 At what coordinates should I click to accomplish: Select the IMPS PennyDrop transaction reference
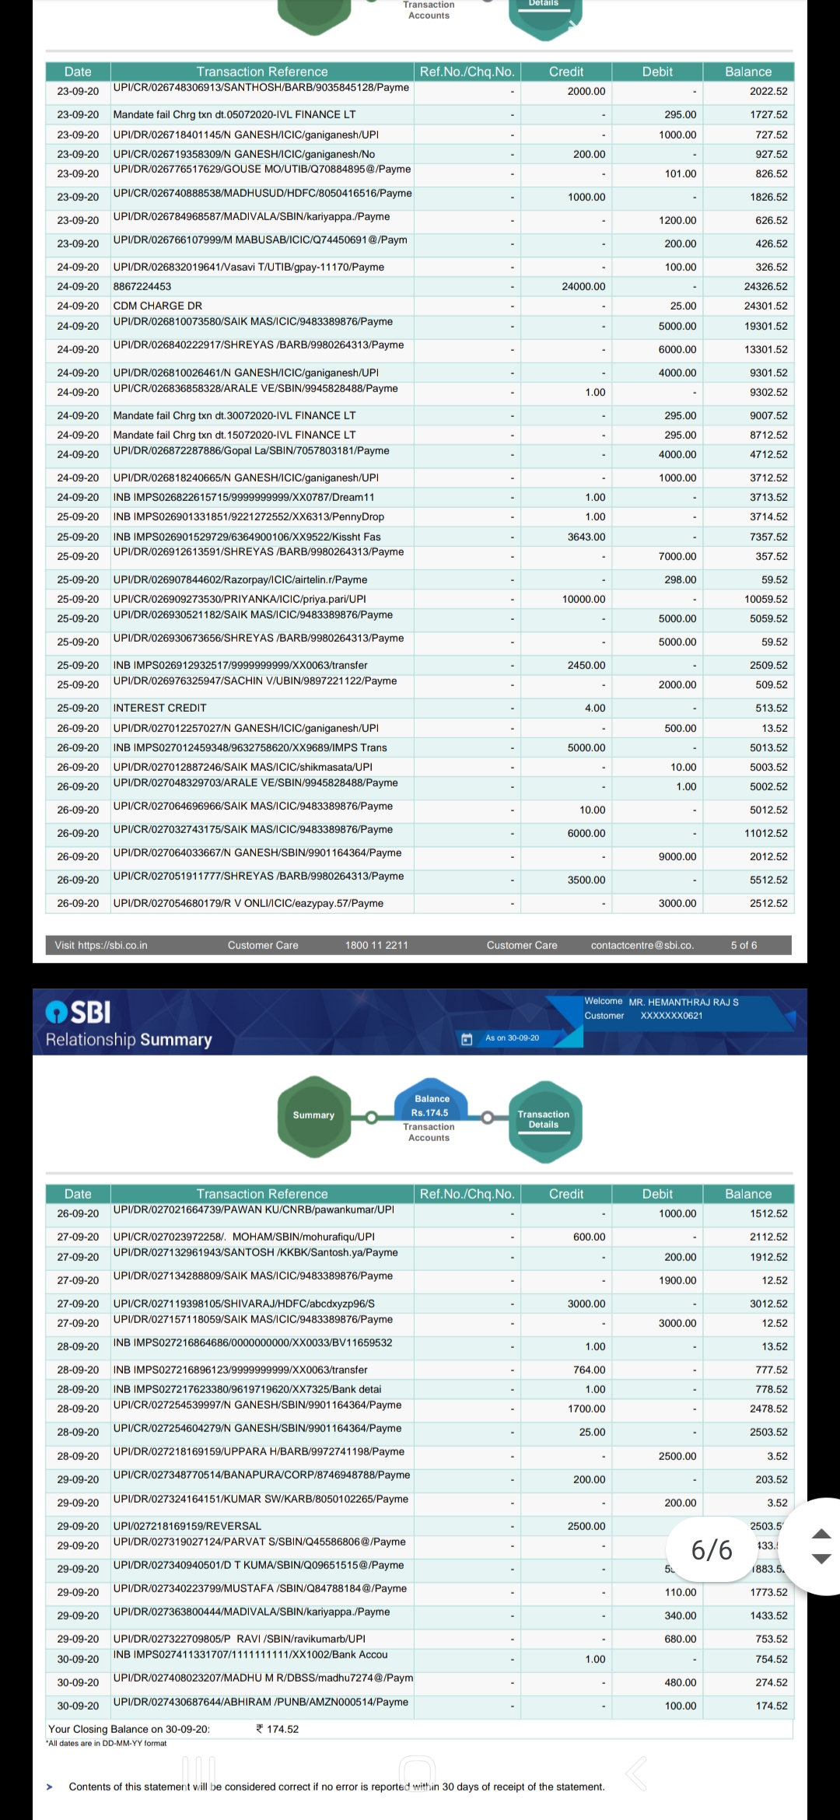[249, 516]
